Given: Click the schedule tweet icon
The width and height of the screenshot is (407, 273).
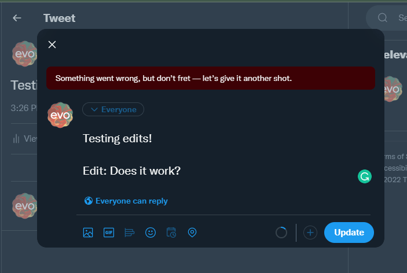Looking at the screenshot, I should pyautogui.click(x=171, y=233).
